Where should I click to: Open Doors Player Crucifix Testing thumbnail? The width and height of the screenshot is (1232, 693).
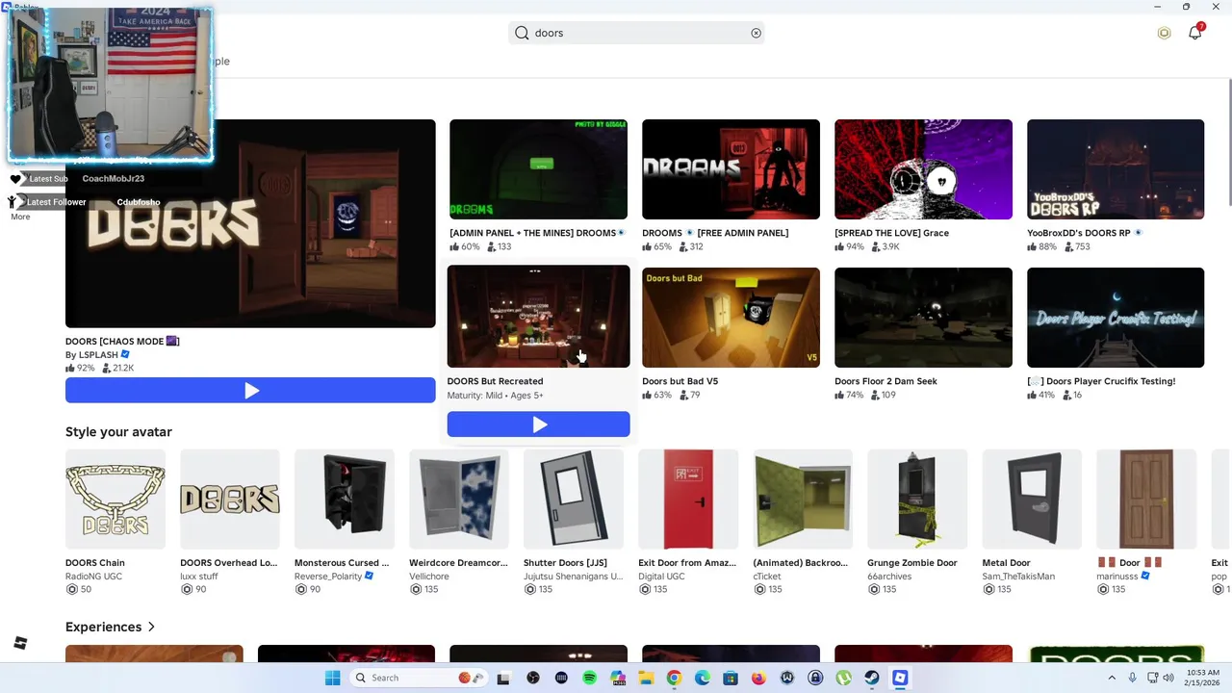1116,318
